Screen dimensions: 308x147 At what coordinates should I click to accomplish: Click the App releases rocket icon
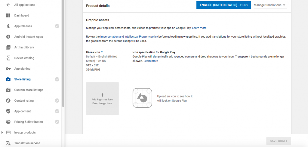click(8, 26)
